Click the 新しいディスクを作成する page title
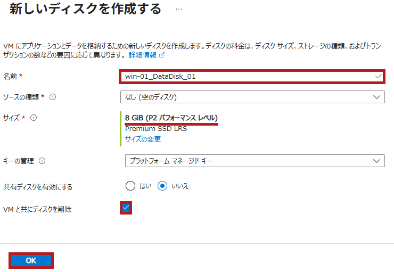This screenshot has height=272, width=394. 85,10
